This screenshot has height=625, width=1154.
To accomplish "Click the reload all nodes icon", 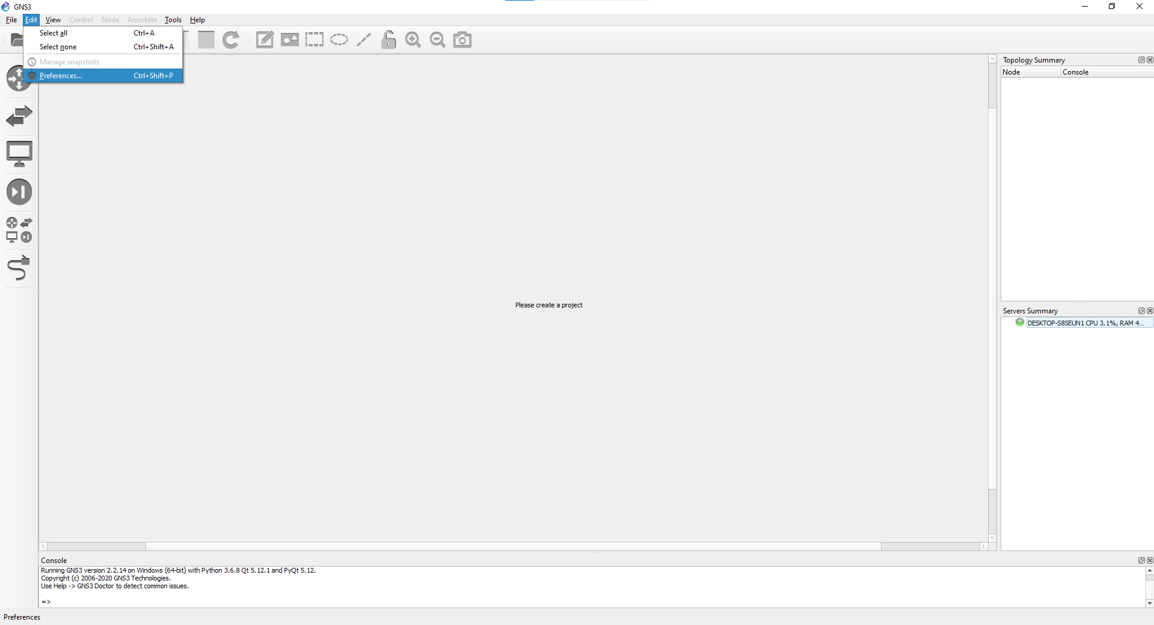I will pyautogui.click(x=231, y=40).
